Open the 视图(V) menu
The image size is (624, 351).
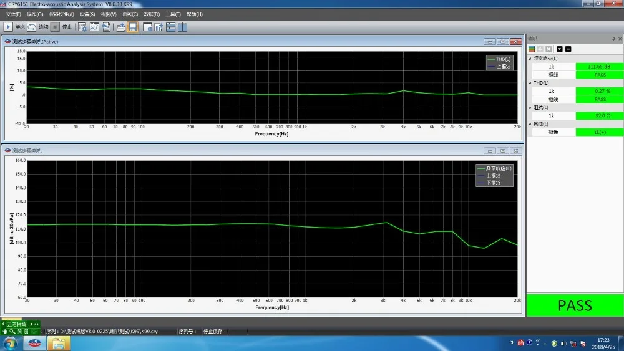pos(109,14)
